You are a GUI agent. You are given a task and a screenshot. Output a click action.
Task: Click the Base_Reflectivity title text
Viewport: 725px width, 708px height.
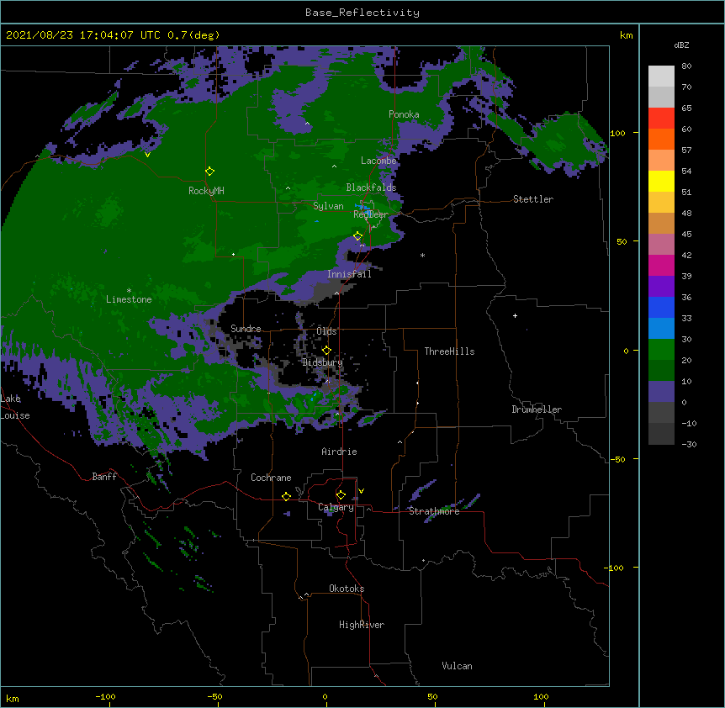coord(362,13)
